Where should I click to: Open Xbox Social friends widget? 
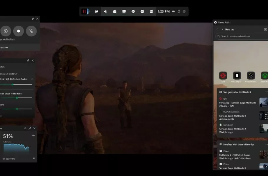(x=151, y=11)
